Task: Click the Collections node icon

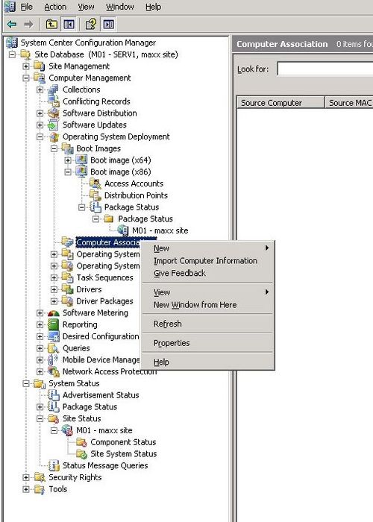Action: pyautogui.click(x=53, y=89)
